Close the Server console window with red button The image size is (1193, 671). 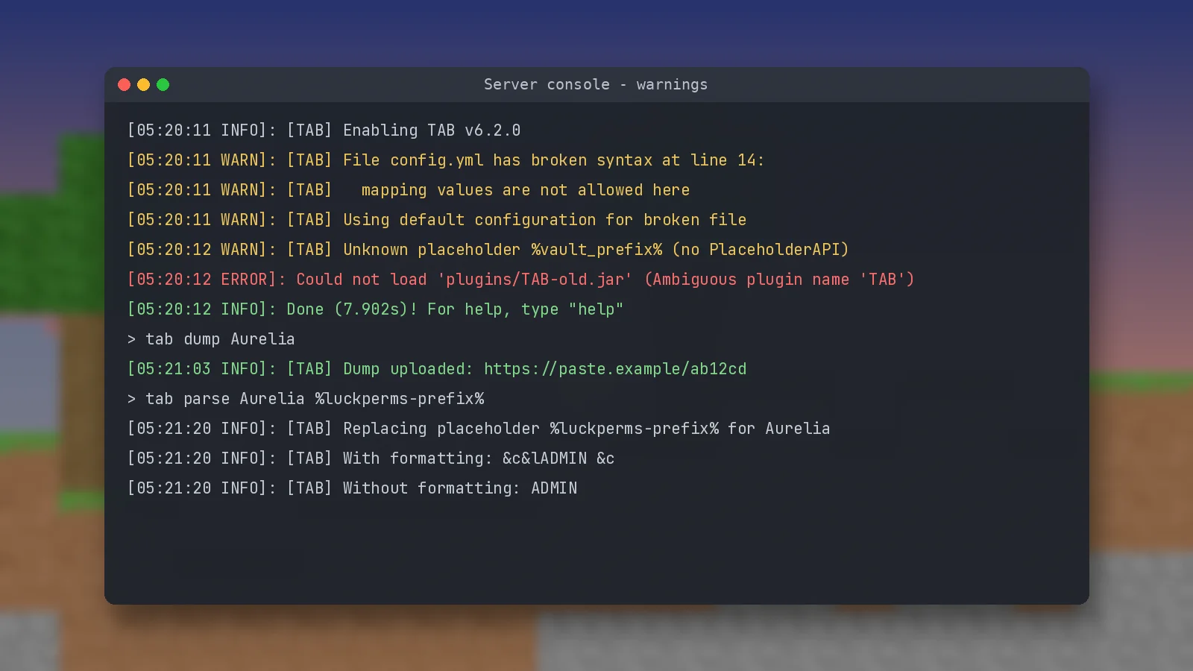click(x=125, y=85)
